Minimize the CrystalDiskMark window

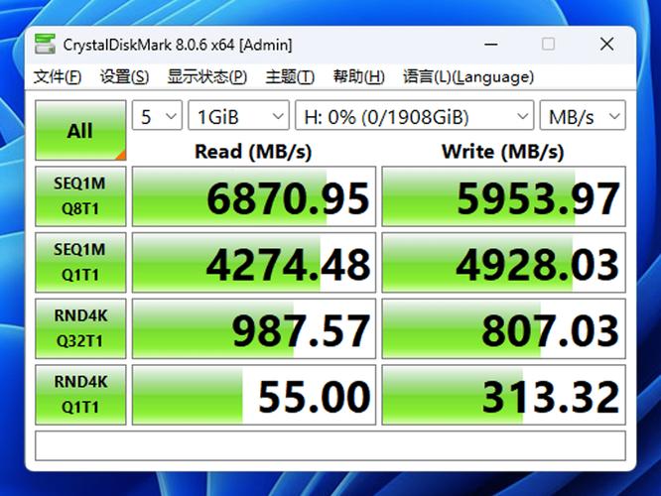coord(491,44)
